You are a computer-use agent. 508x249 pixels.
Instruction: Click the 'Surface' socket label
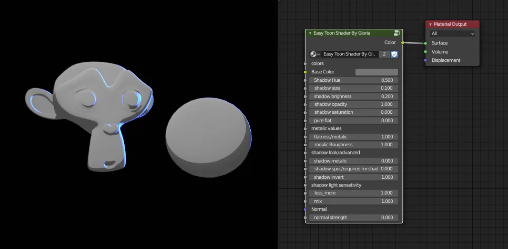click(440, 43)
